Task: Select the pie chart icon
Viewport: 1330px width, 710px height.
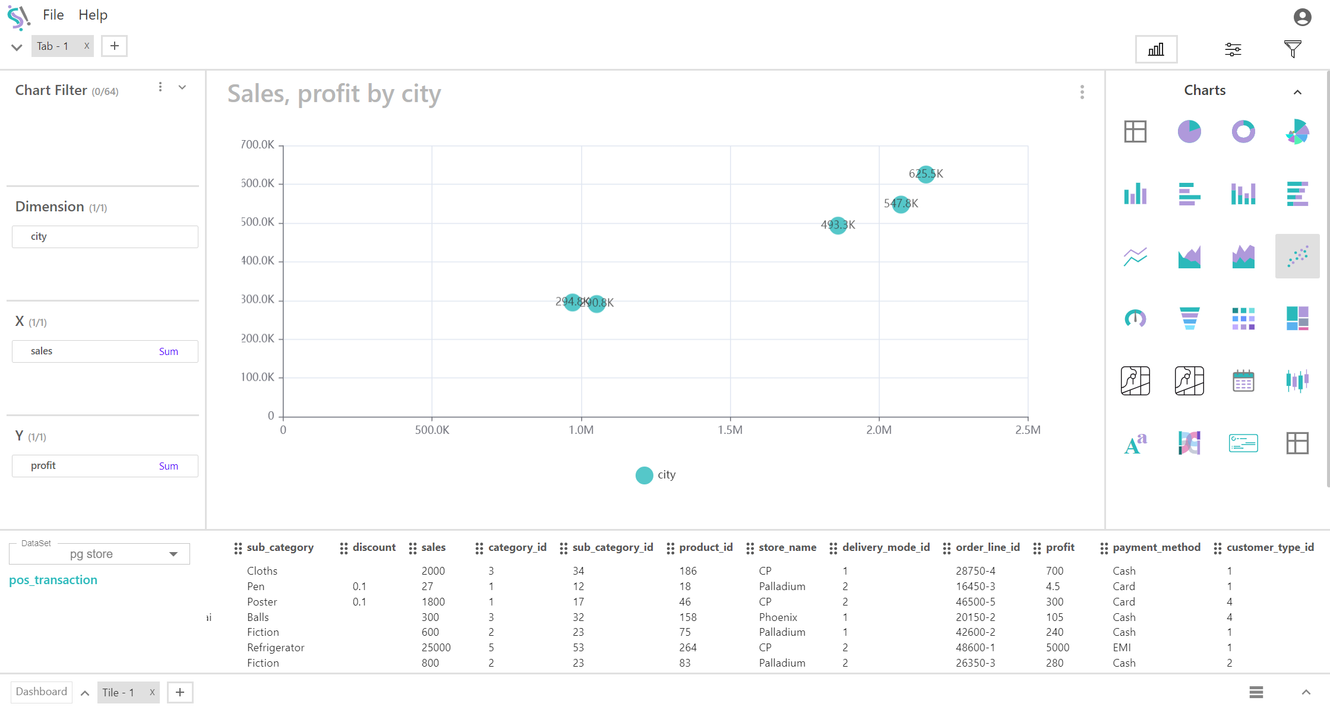Action: [x=1189, y=131]
